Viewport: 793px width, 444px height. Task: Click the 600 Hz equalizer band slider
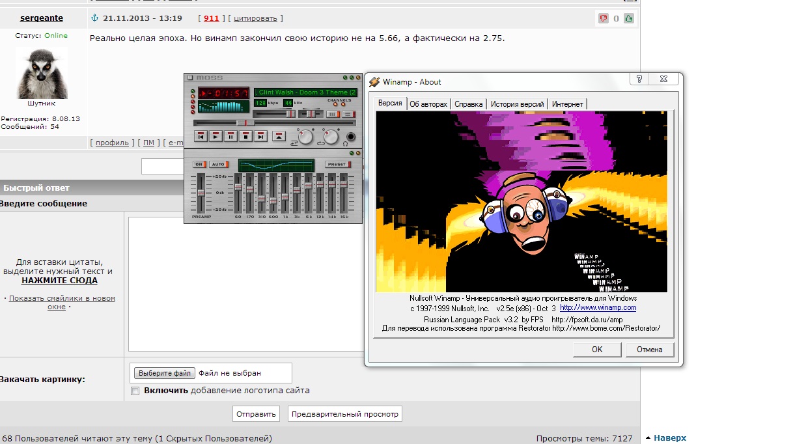coord(273,193)
